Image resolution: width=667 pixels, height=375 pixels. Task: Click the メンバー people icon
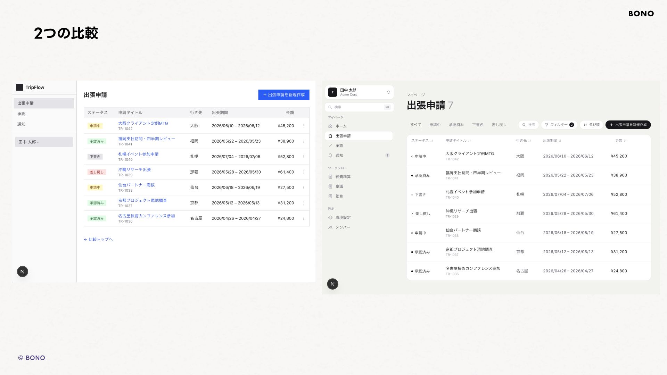pyautogui.click(x=330, y=227)
